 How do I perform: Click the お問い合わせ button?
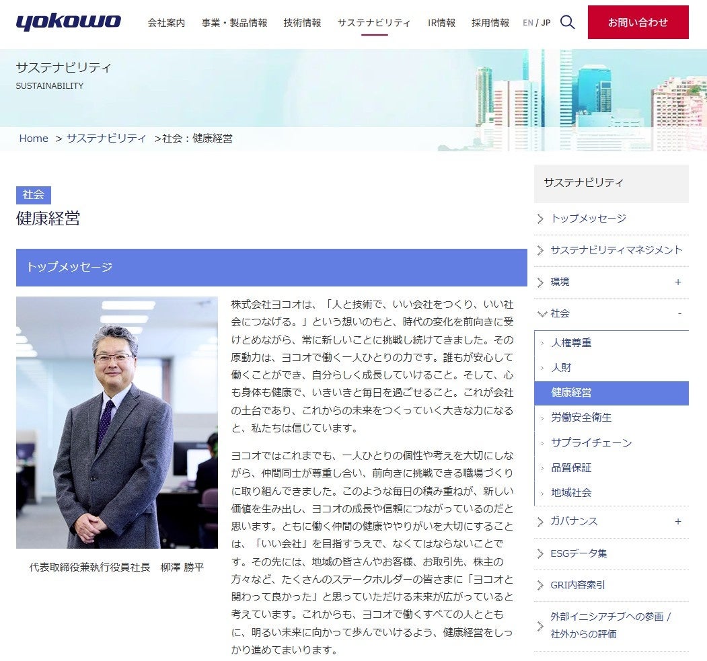[x=638, y=22]
